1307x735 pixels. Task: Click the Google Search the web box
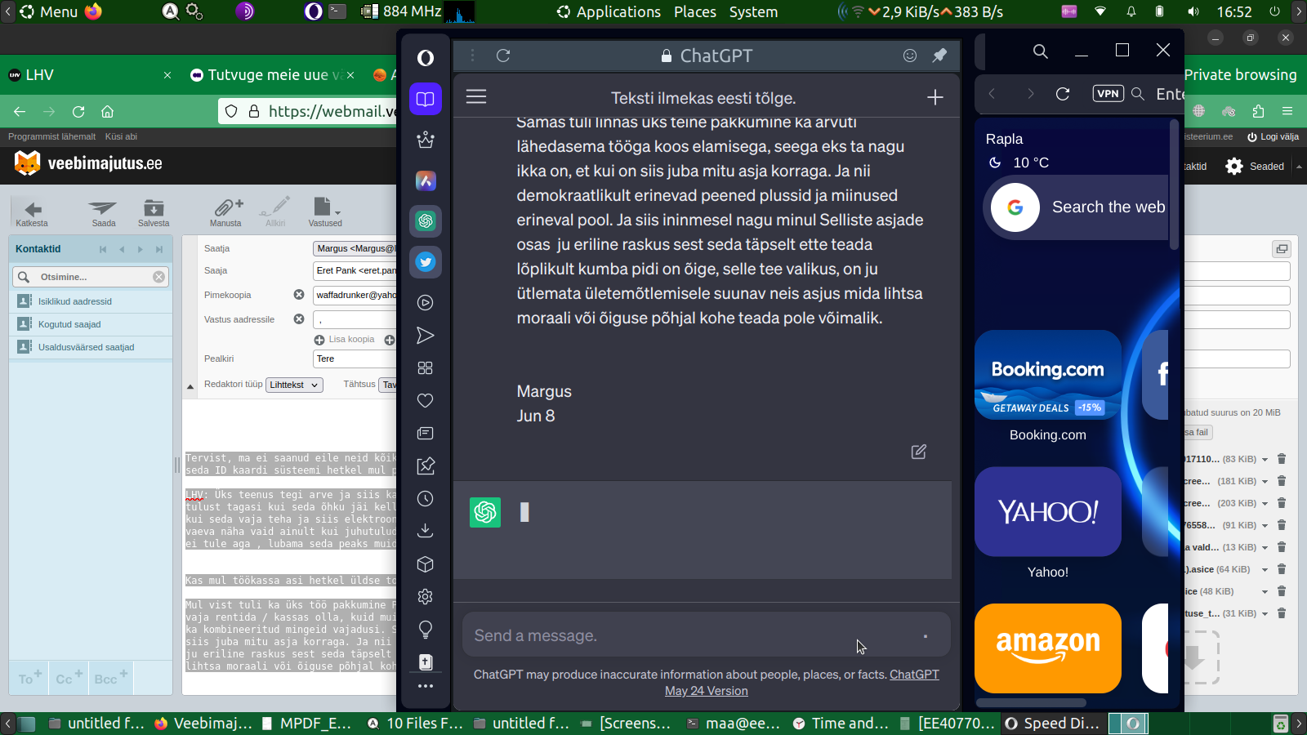[1077, 207]
